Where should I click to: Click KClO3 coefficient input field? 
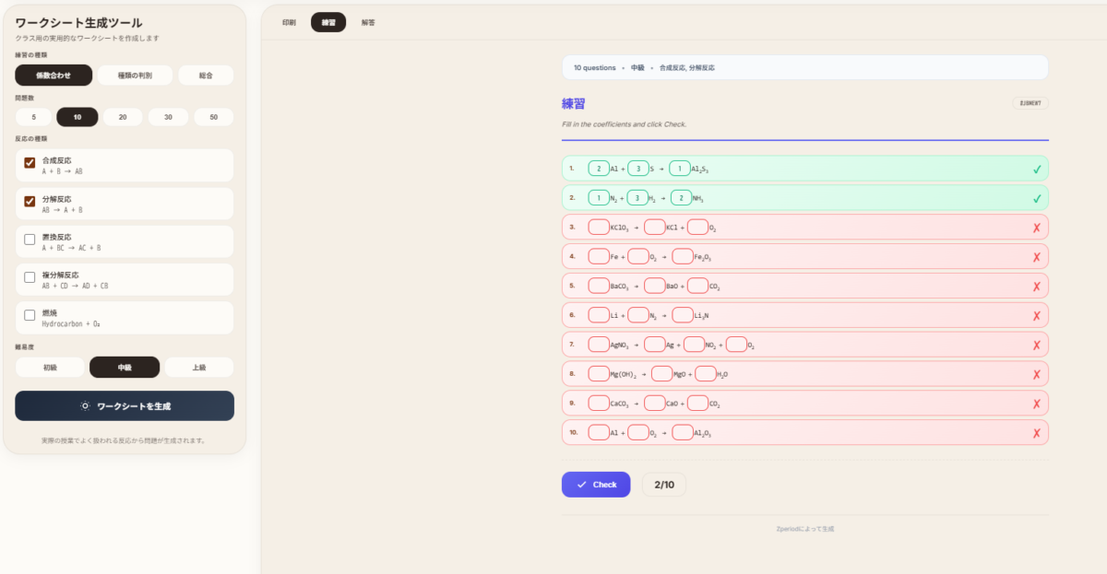click(x=599, y=228)
